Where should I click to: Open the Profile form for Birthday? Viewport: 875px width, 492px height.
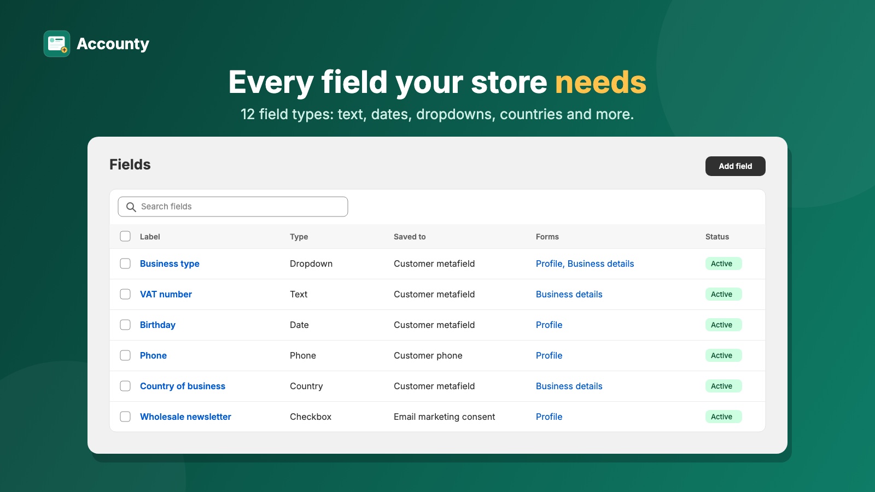click(549, 325)
